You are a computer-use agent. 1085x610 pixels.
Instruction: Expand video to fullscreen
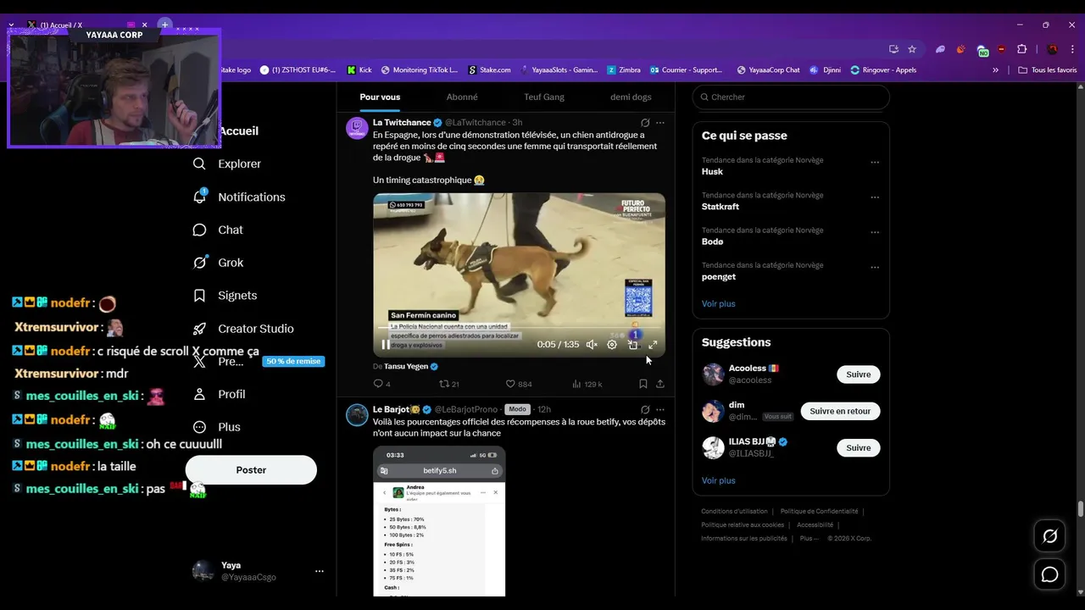[x=653, y=345]
